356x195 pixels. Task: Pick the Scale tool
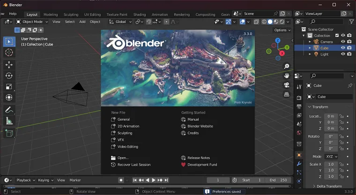(x=9, y=87)
